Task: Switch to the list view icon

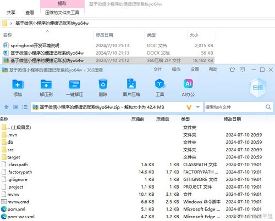Action: click(25, 107)
